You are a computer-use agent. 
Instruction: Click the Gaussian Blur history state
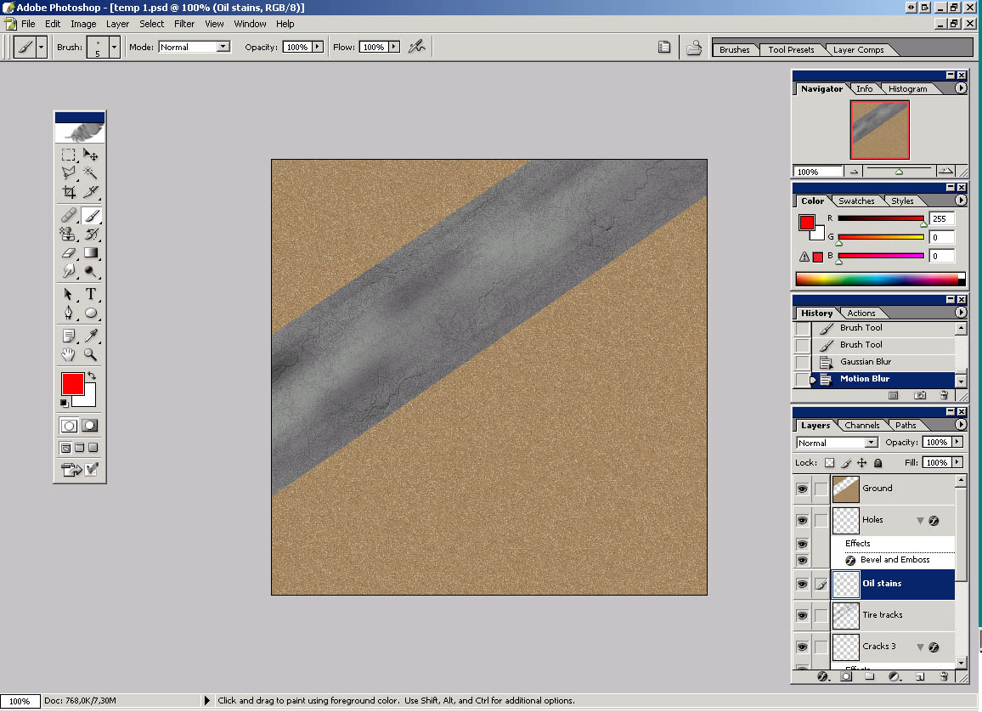(865, 362)
